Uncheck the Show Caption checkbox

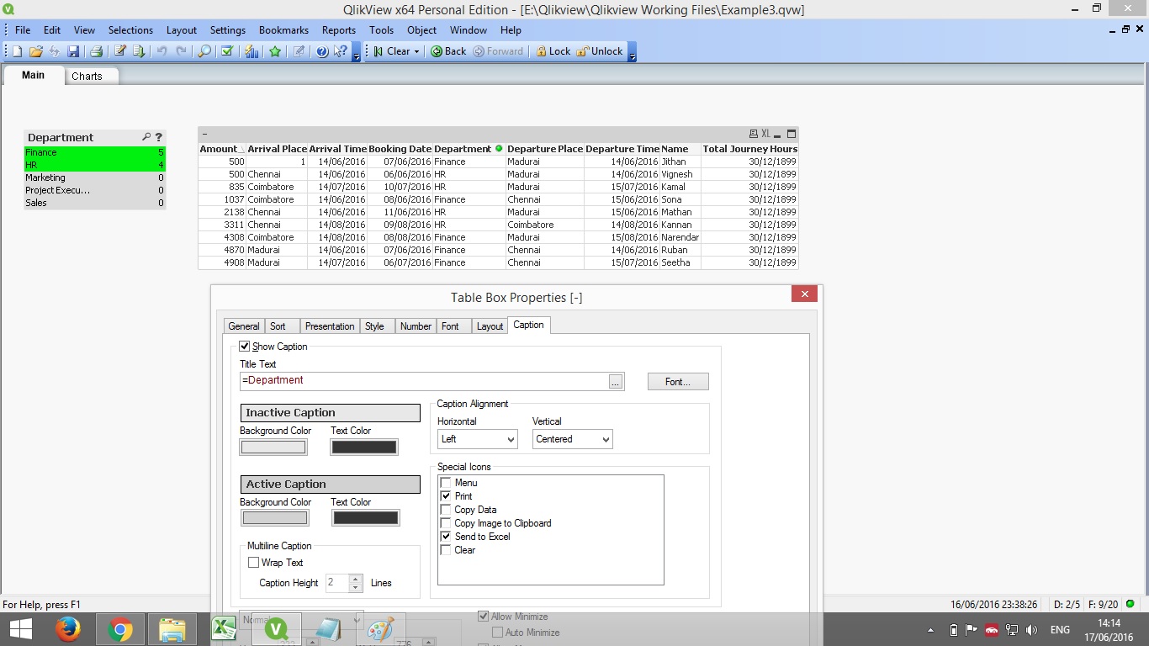click(x=245, y=347)
